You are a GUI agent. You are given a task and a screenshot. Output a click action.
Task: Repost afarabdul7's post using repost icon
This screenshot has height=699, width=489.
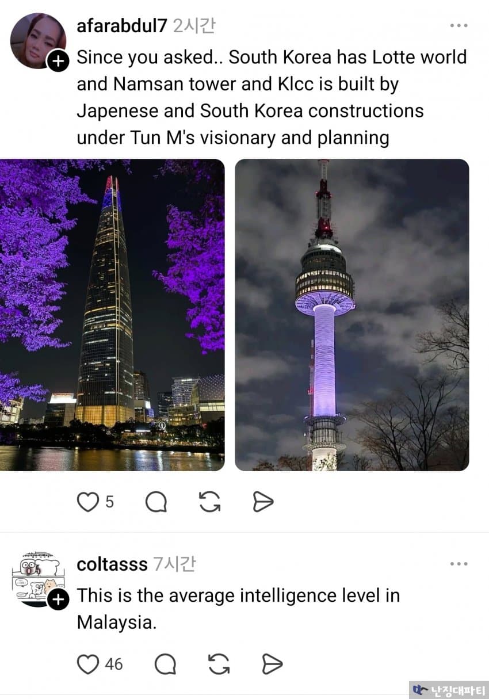[210, 502]
